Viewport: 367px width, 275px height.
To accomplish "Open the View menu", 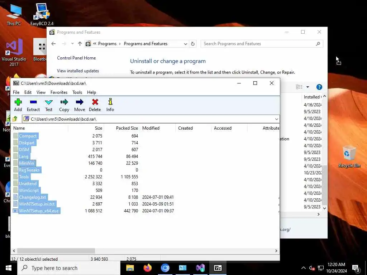I will 41,92.
